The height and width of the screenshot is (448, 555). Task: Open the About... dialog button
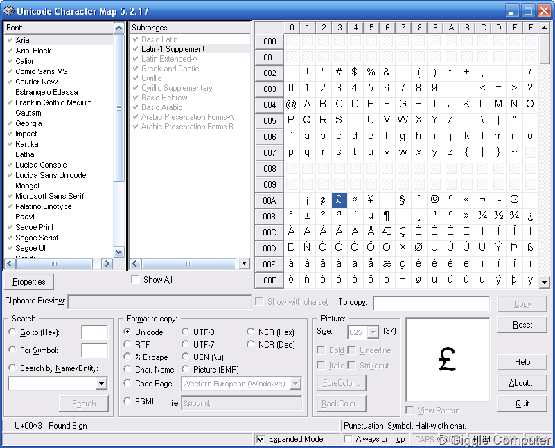click(x=522, y=383)
